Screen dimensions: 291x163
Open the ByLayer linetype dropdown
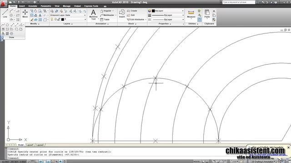(168, 19)
